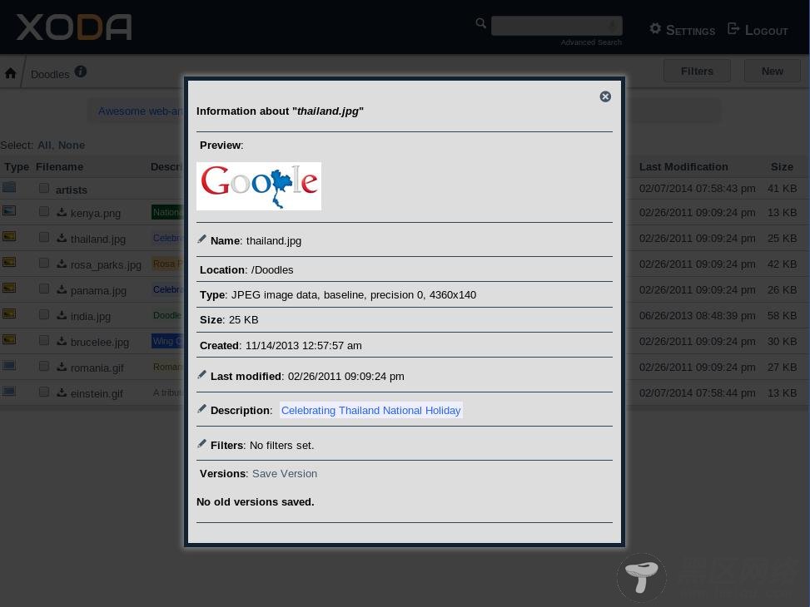Edit Filters using its pencil icon

pos(202,443)
